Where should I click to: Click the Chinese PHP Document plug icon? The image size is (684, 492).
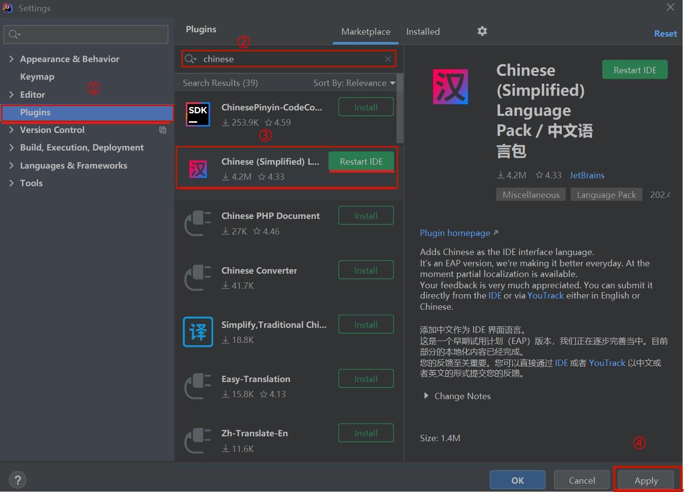tap(198, 223)
